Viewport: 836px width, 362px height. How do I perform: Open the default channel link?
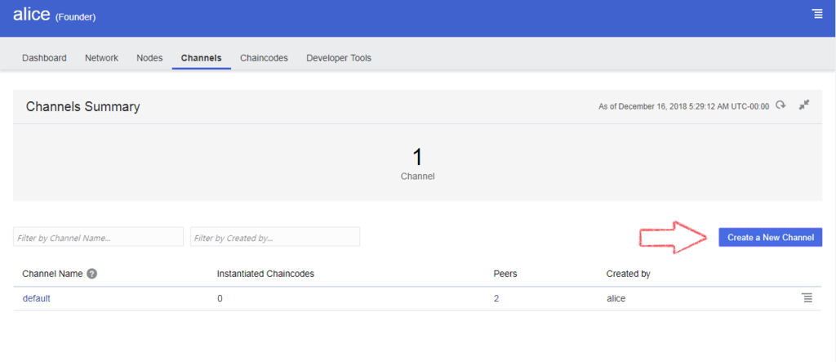click(x=36, y=298)
